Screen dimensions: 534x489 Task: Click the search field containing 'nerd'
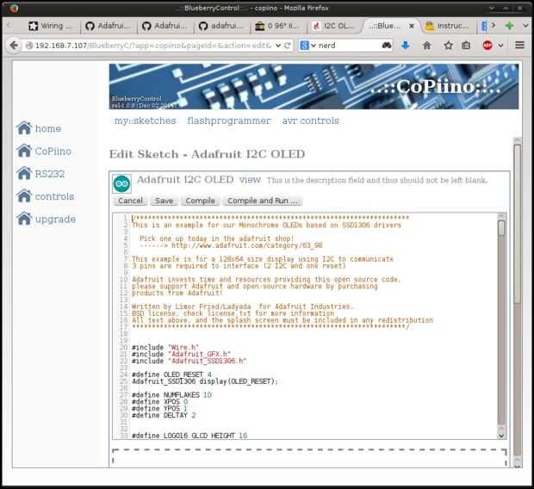point(347,46)
